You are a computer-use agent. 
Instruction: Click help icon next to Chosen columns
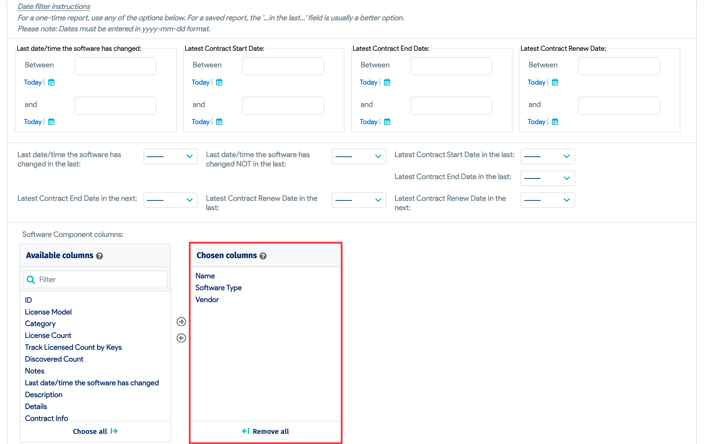point(263,256)
